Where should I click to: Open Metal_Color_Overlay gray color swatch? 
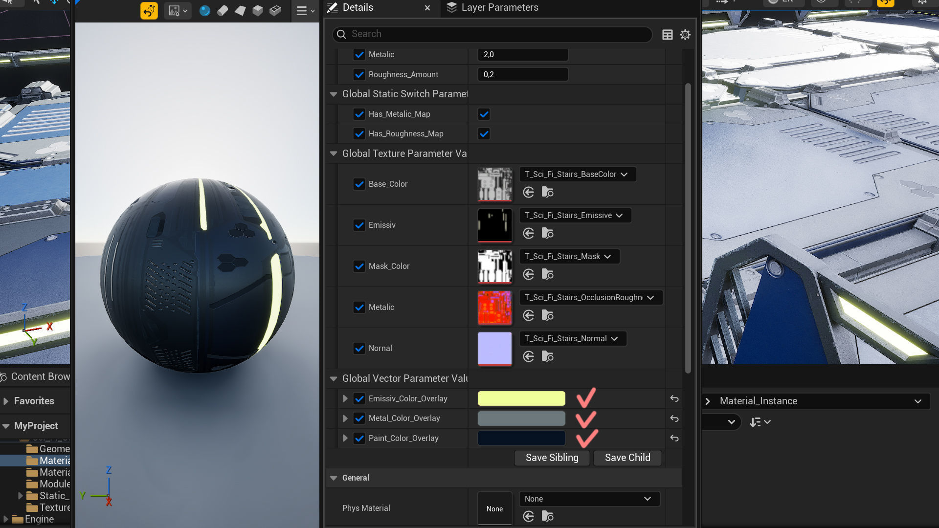pos(521,418)
